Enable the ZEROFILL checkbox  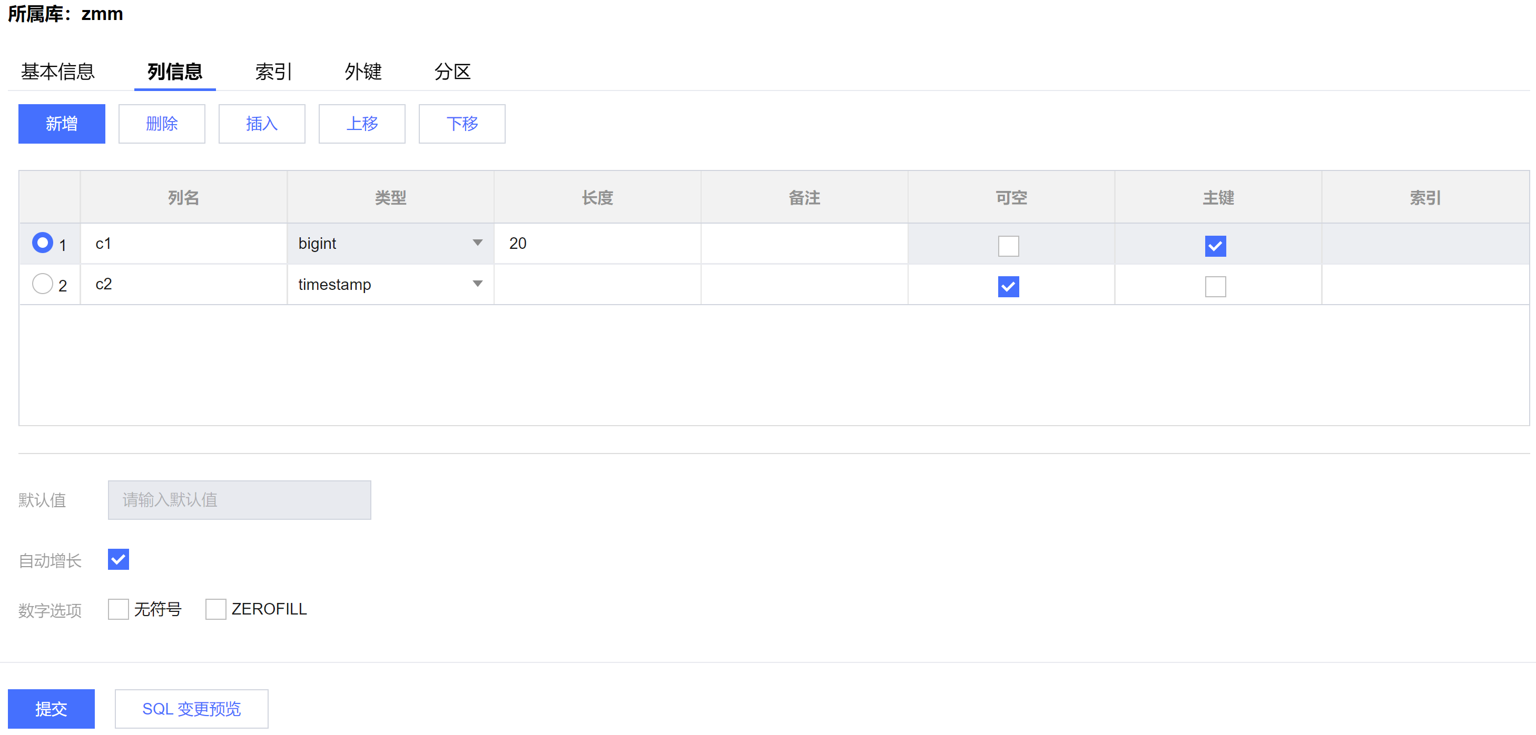point(215,609)
